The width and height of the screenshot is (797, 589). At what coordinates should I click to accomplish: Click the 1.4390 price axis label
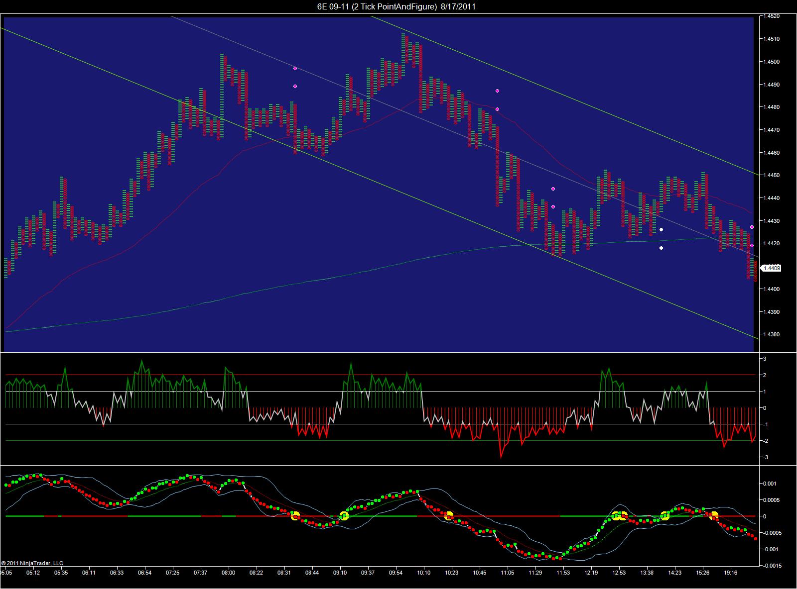point(771,312)
